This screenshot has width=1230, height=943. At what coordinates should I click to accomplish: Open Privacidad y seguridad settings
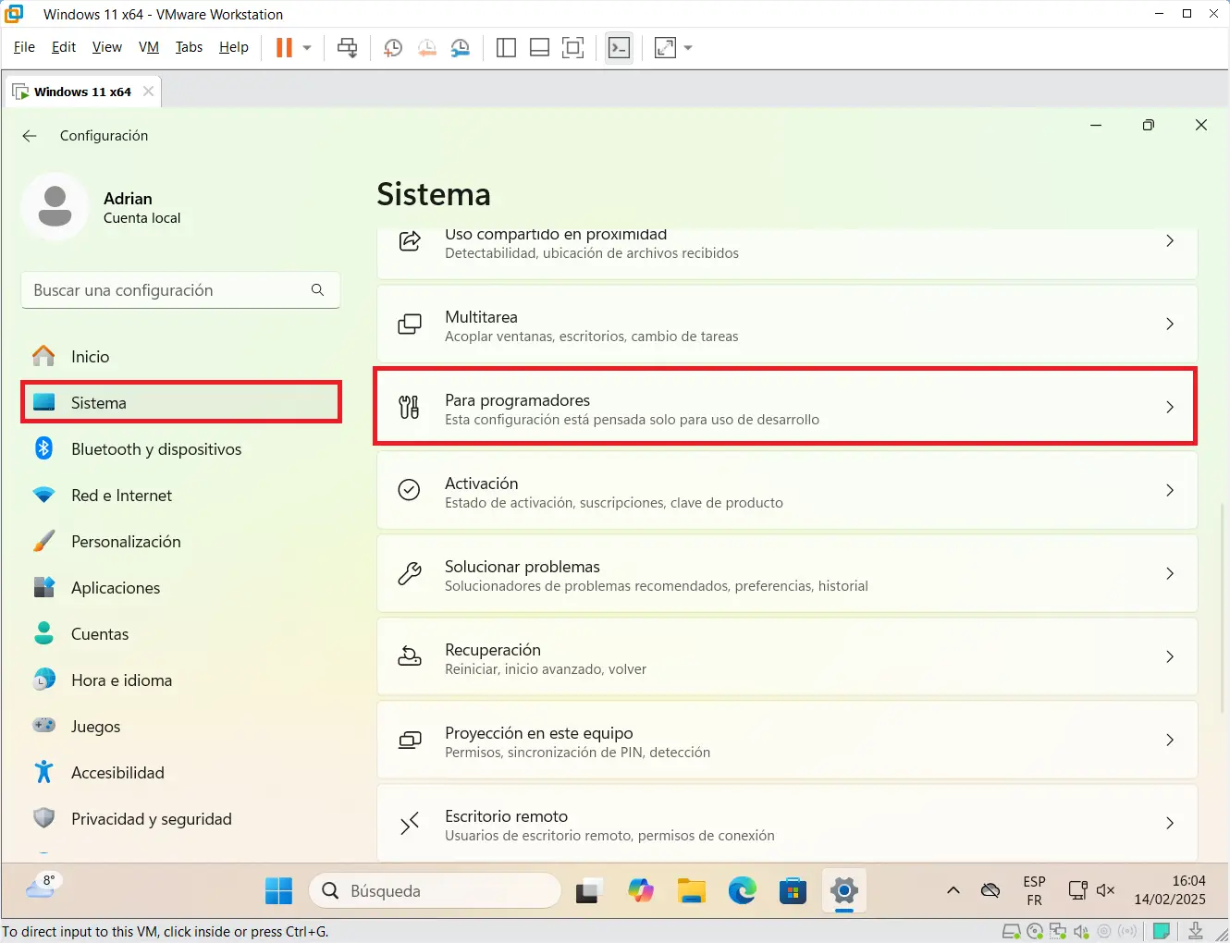pos(181,819)
